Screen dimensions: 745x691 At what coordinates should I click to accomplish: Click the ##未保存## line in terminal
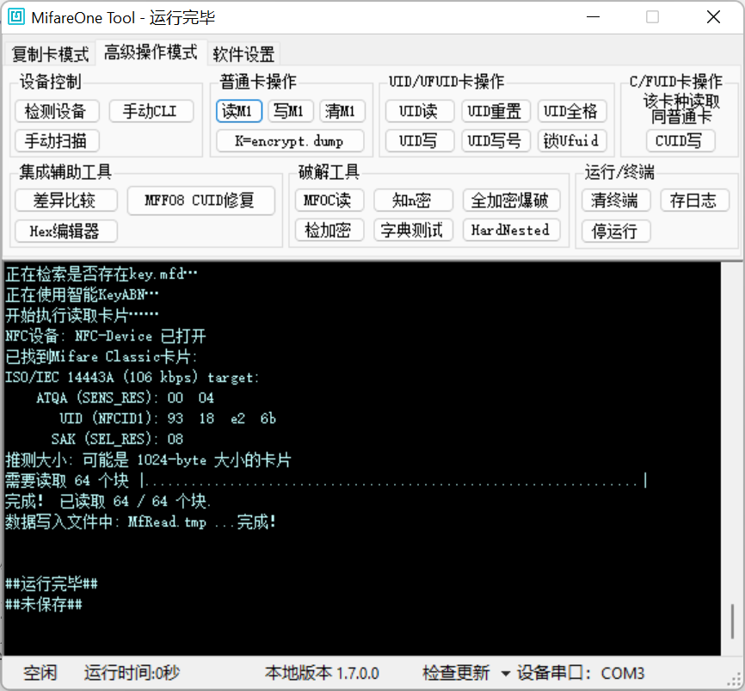point(44,604)
